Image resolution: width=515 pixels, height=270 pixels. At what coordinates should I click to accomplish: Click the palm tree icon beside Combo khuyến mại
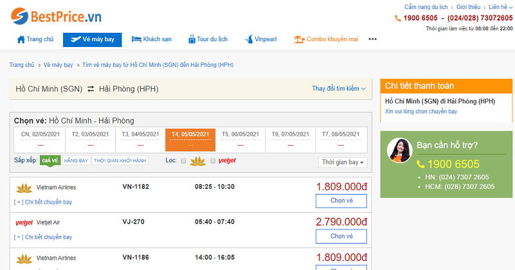pos(299,39)
